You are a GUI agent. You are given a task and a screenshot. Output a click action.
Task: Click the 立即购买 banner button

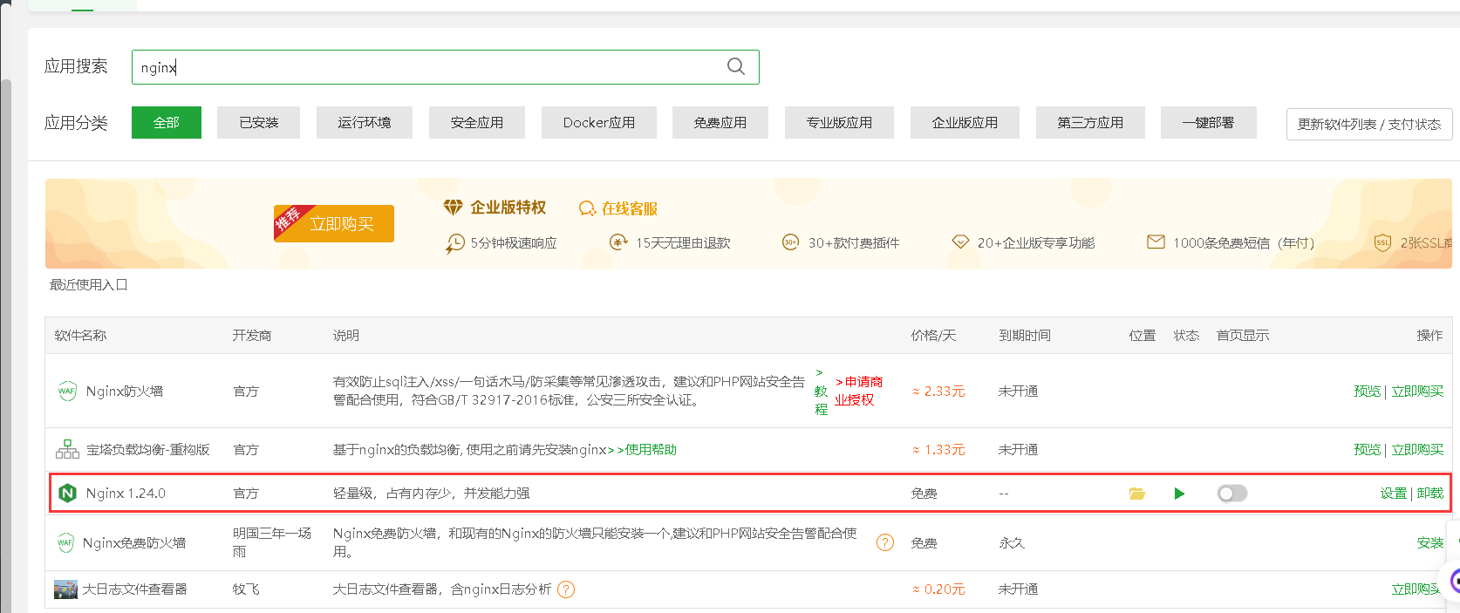click(x=334, y=223)
